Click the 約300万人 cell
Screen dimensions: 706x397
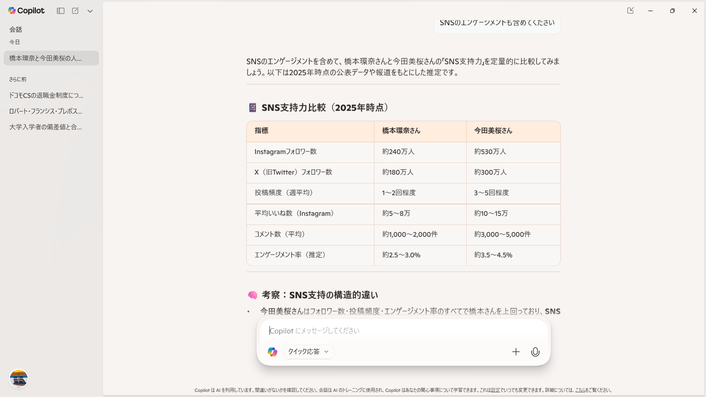click(x=491, y=172)
